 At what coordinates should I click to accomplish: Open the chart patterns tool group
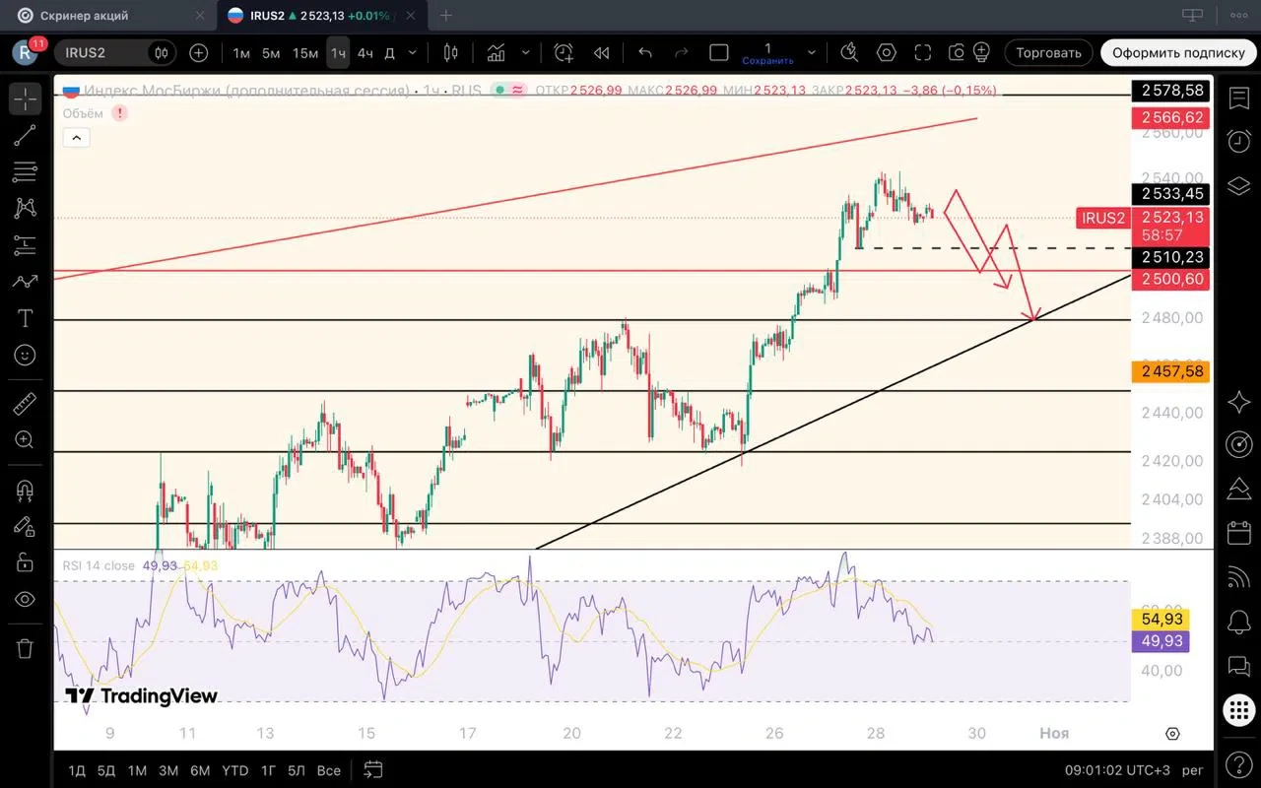tap(26, 208)
